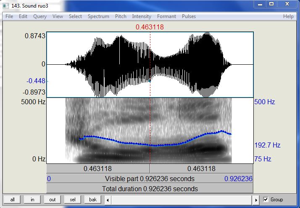The image size is (300, 208).
Task: Open the Help menu
Action: tap(288, 16)
